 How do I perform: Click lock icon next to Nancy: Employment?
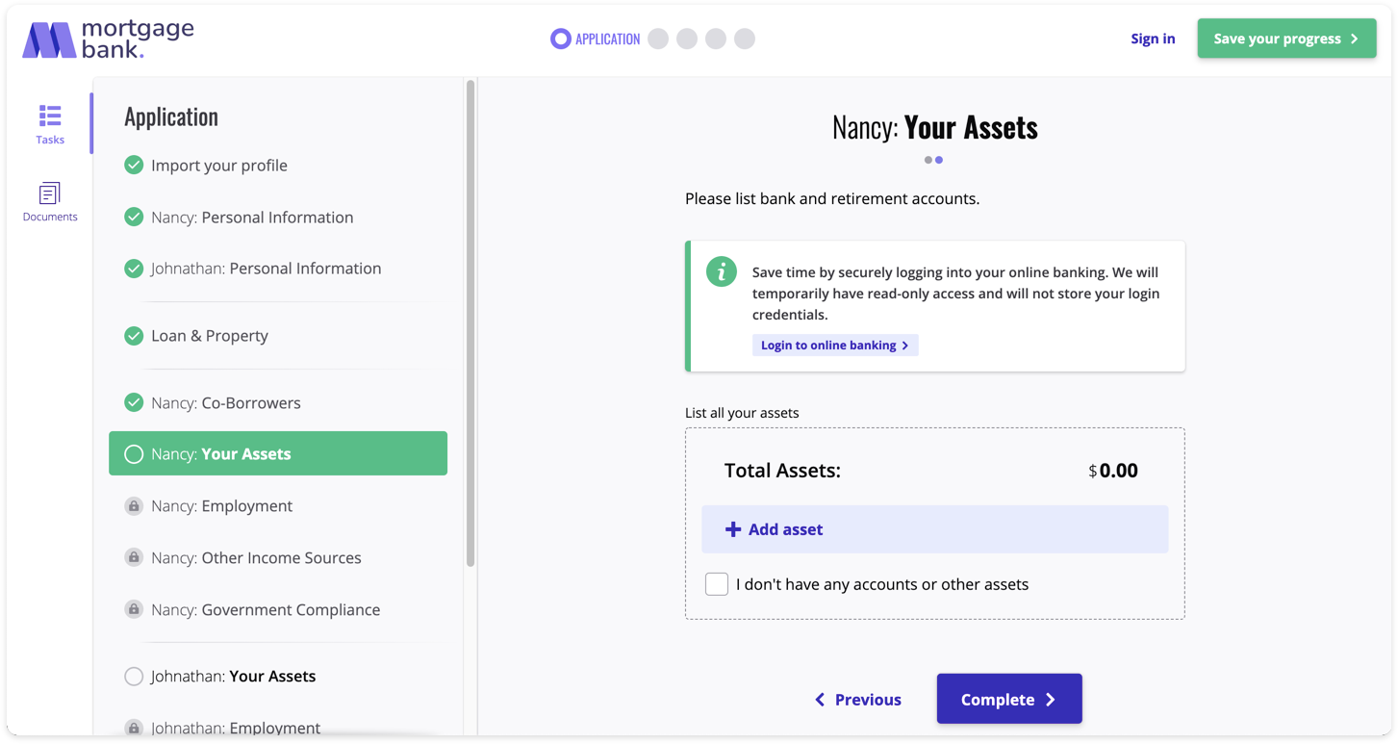[x=134, y=506]
